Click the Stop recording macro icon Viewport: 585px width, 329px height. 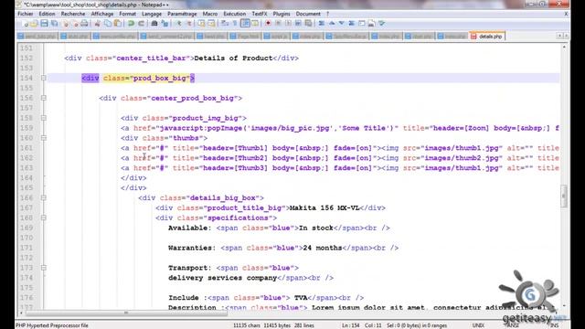(278, 24)
